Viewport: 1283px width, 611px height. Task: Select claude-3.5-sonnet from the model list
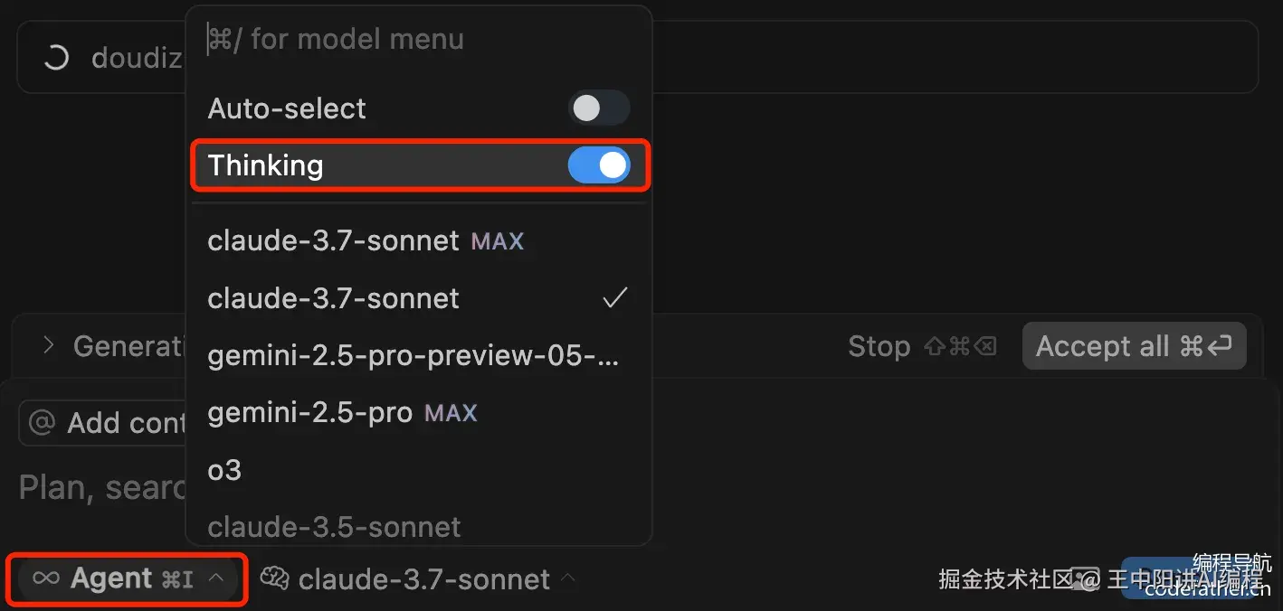[x=334, y=526]
